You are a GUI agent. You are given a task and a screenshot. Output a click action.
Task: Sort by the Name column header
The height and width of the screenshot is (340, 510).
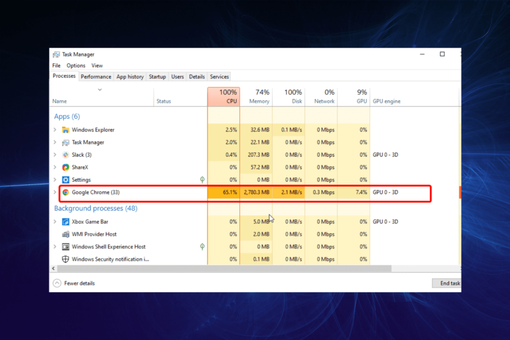click(101, 97)
